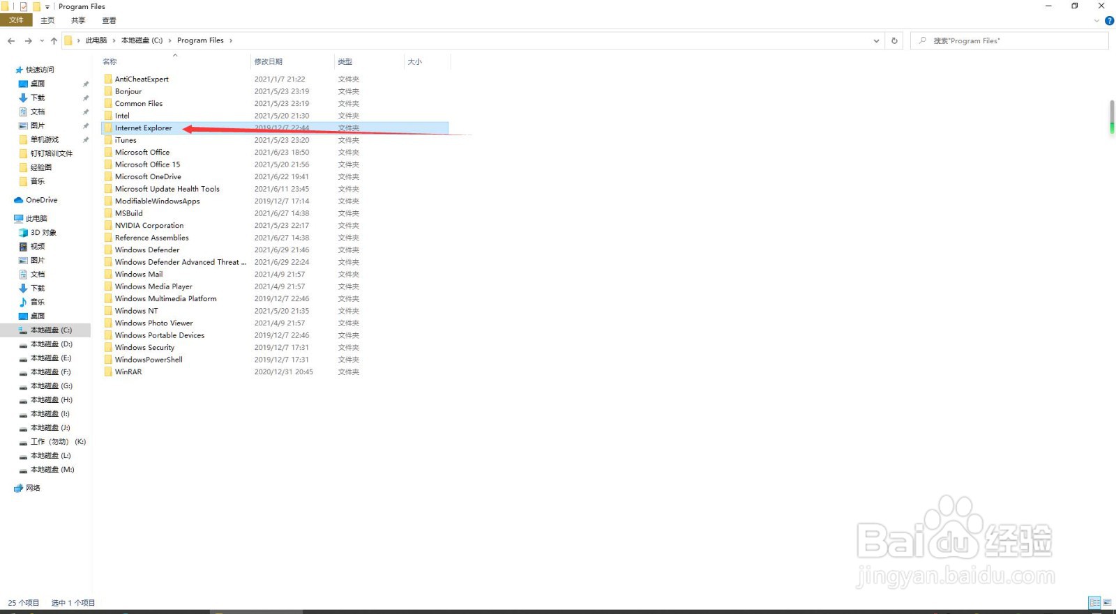Open the 文件 menu tab

(16, 20)
